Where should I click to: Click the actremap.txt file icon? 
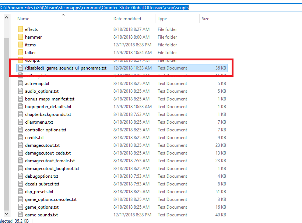pos(21,83)
